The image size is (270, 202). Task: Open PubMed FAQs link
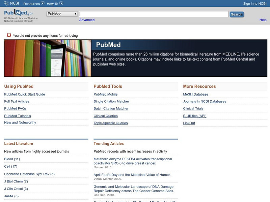click(15, 108)
